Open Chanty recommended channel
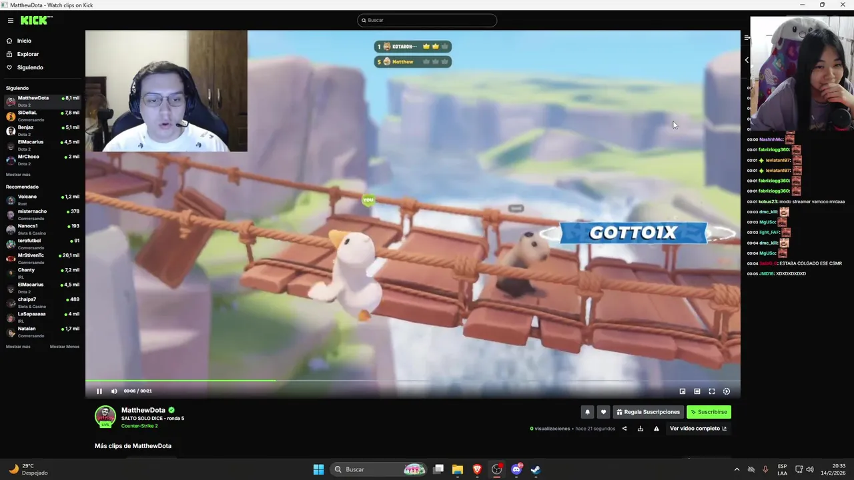The image size is (854, 480). 43,273
